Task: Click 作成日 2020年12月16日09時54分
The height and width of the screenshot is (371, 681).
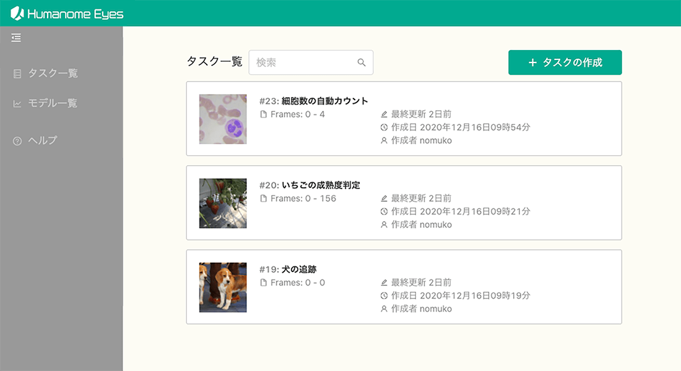Action: pyautogui.click(x=461, y=127)
